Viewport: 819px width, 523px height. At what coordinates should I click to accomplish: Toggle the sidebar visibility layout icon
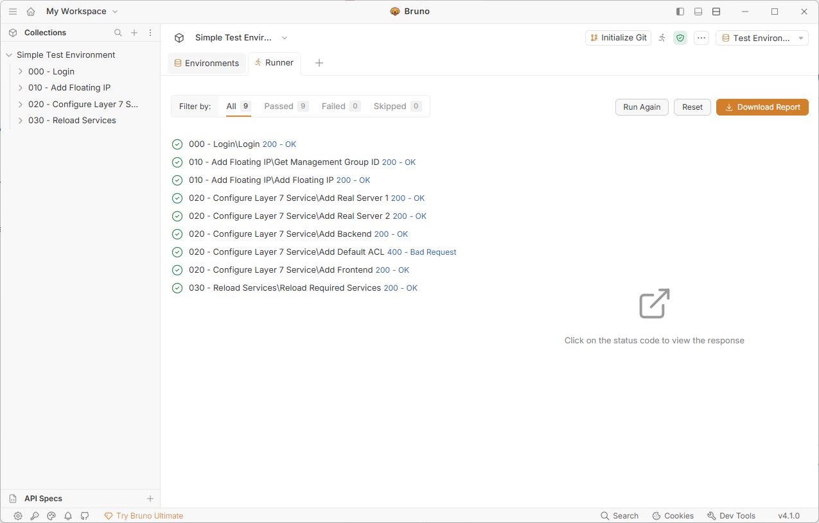coord(680,12)
